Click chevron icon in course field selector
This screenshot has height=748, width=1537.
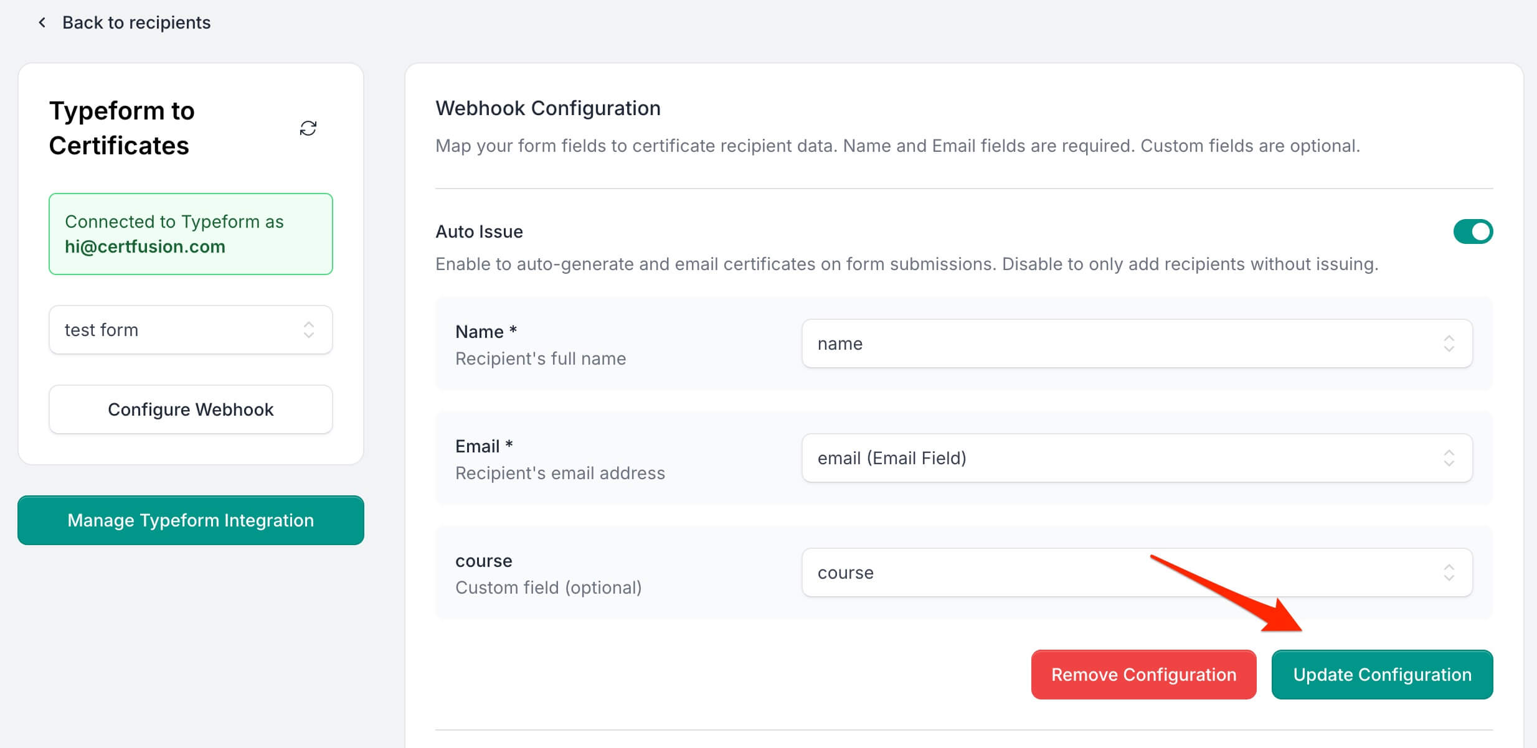pyautogui.click(x=1449, y=573)
